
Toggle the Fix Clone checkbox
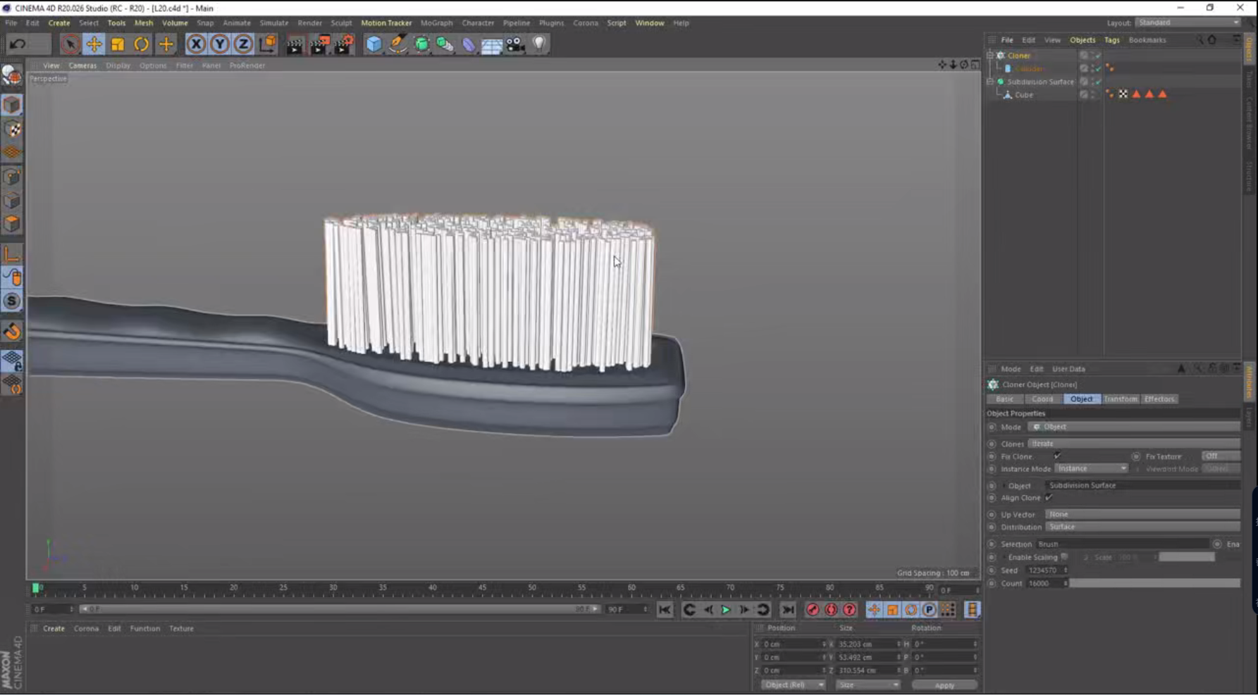(x=1057, y=456)
